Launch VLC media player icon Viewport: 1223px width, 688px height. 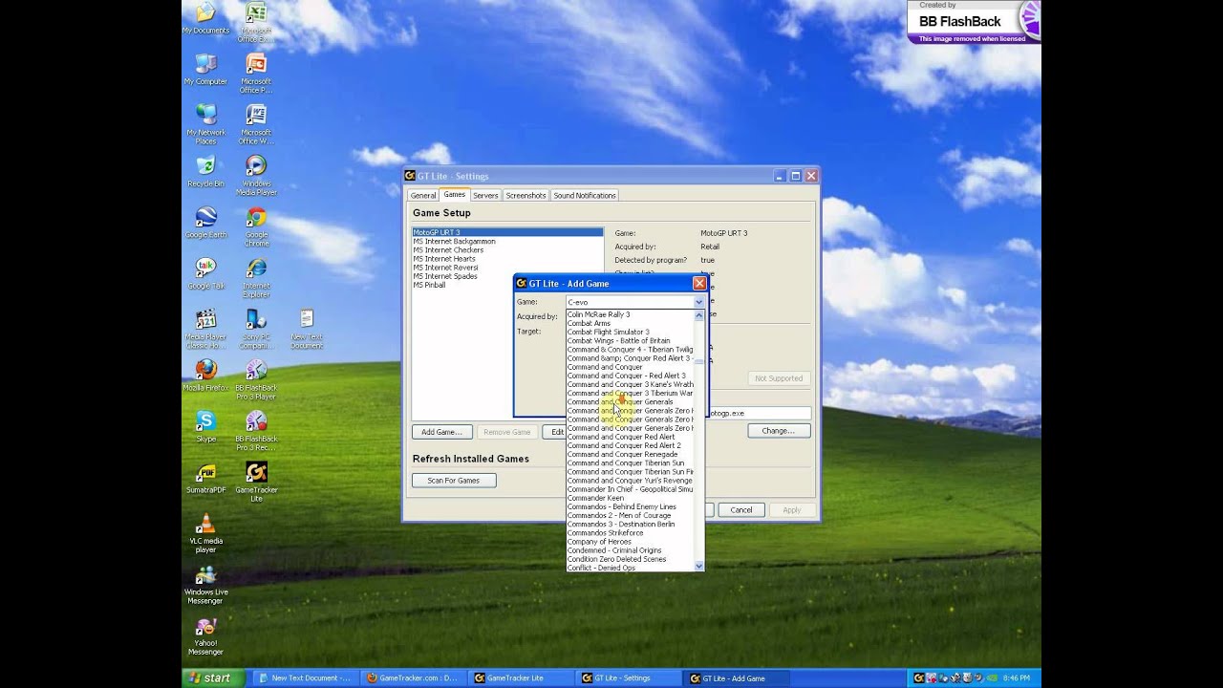click(x=205, y=533)
